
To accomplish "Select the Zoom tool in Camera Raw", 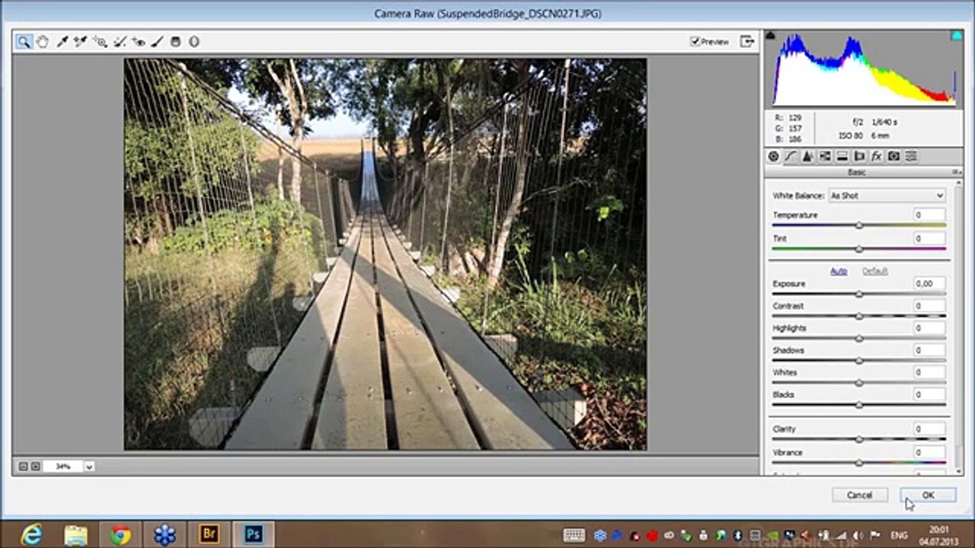I will click(x=24, y=42).
